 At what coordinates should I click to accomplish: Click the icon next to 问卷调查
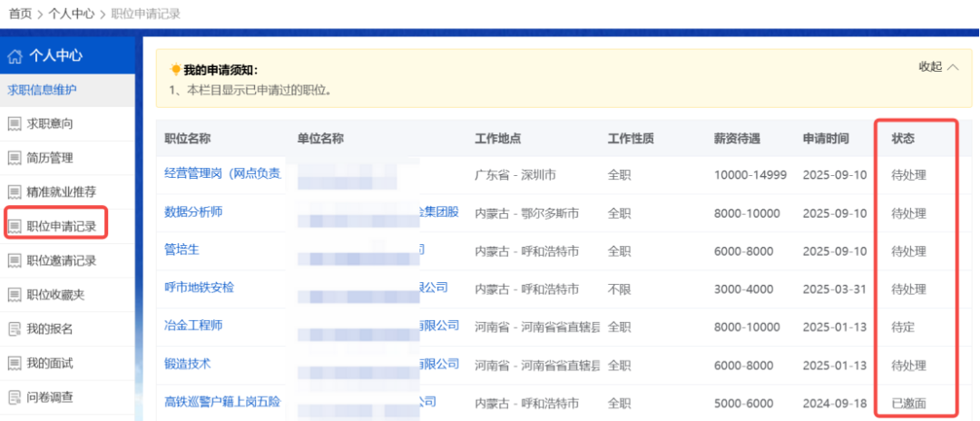(x=15, y=397)
